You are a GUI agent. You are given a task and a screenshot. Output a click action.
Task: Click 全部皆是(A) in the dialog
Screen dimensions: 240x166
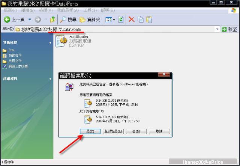tap(113, 131)
